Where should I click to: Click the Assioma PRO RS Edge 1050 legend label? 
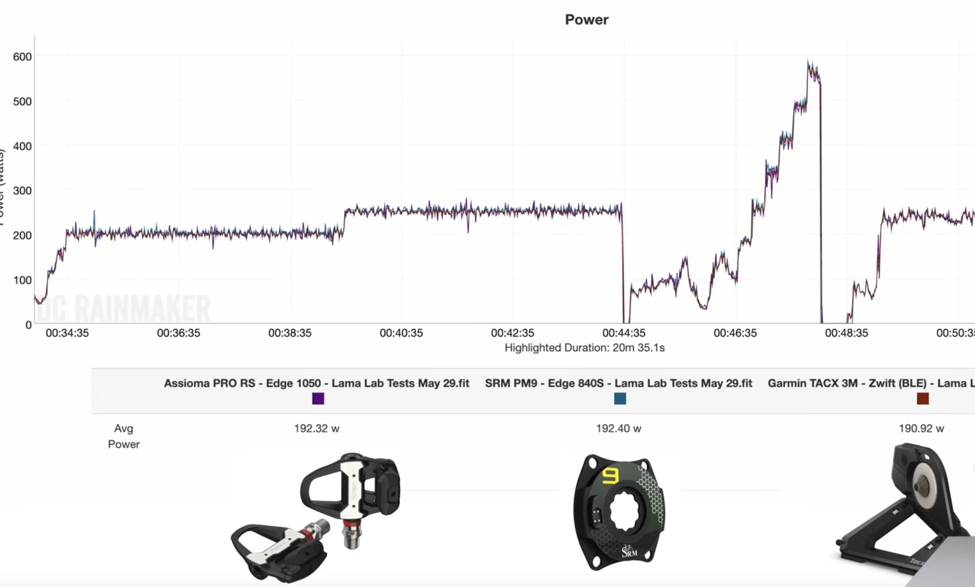[316, 383]
